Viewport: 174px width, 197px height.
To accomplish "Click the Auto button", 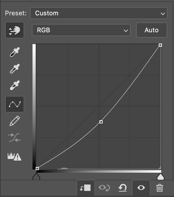I will [x=152, y=30].
